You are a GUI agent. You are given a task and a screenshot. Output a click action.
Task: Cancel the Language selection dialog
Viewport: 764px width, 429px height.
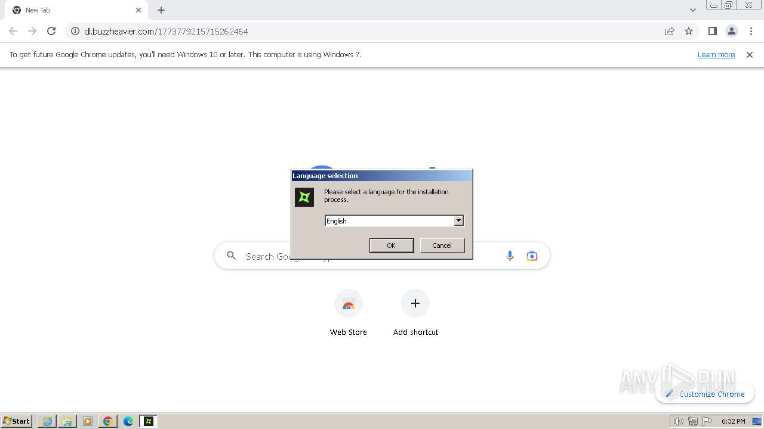pyautogui.click(x=442, y=245)
